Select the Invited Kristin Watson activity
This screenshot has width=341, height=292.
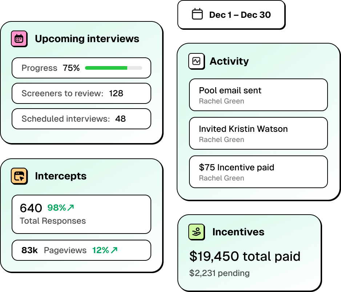[258, 133]
